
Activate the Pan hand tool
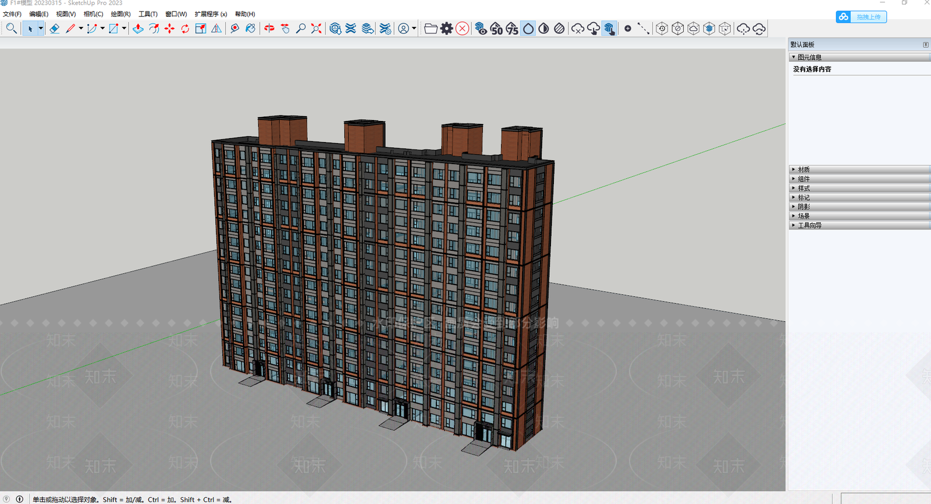point(285,29)
